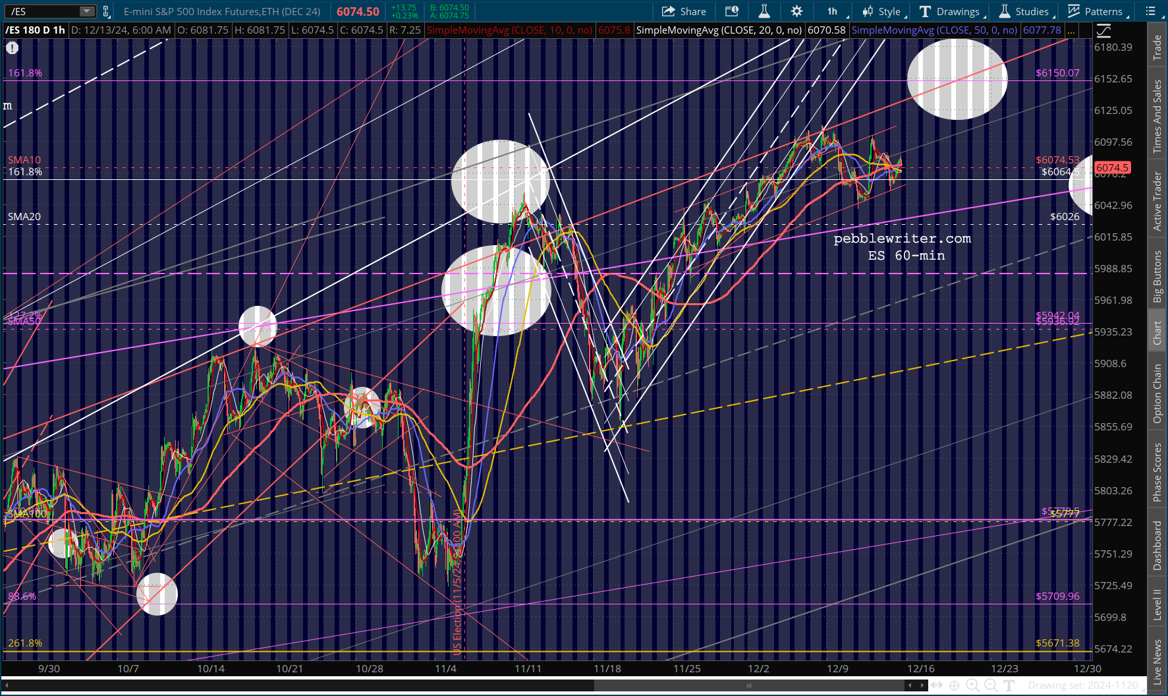The image size is (1168, 696).
Task: Click the pan crosshair icon in bottom bar
Action: pyautogui.click(x=954, y=685)
